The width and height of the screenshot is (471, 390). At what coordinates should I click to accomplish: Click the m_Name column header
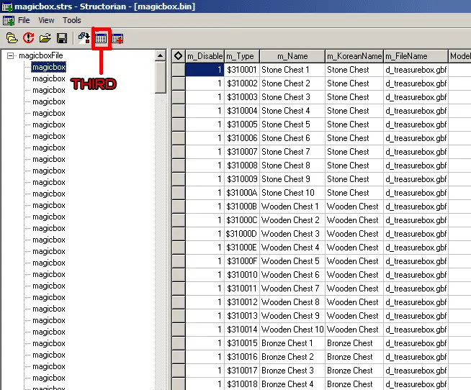pyautogui.click(x=292, y=56)
